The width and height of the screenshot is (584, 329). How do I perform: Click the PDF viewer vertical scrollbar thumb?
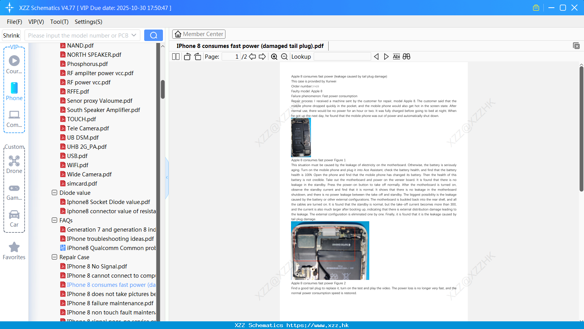click(x=581, y=128)
